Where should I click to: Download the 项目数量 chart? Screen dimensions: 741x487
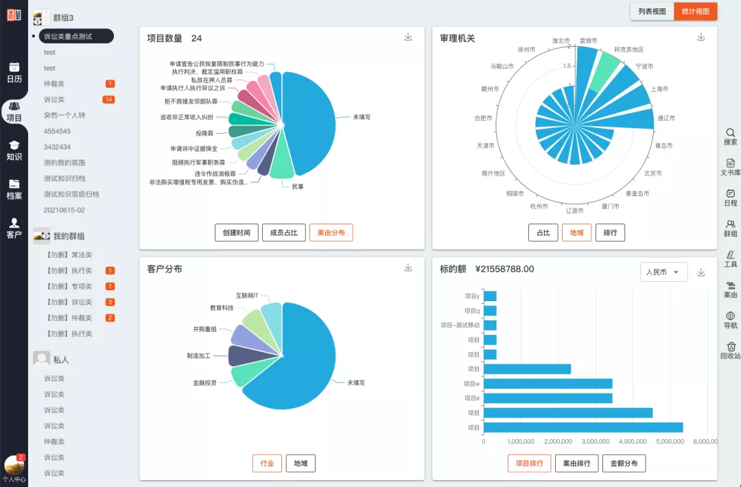(408, 37)
